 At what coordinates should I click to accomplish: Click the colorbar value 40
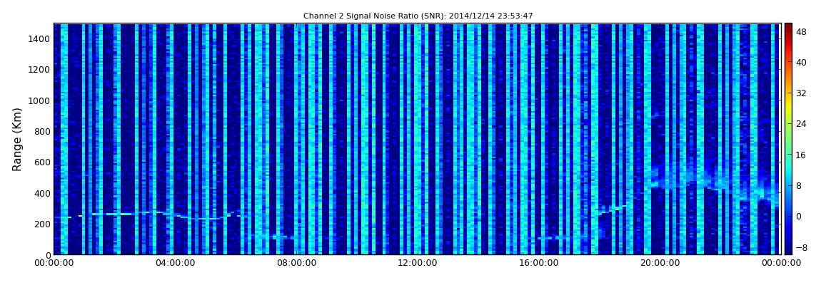tap(801, 62)
